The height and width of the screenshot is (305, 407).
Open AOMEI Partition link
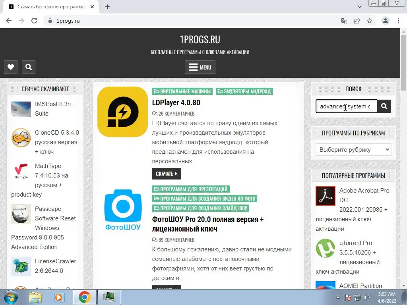click(360, 286)
